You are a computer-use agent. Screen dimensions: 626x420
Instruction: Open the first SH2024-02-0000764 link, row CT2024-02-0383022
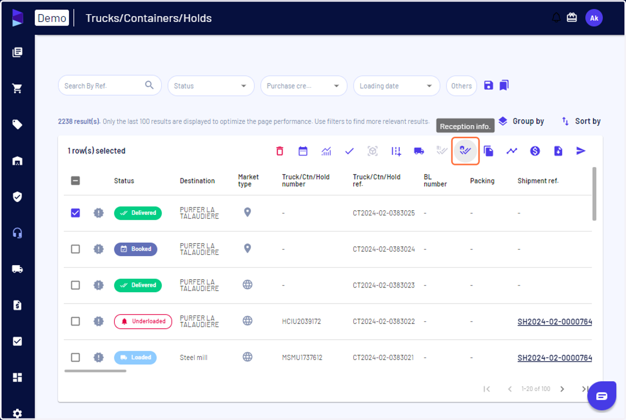pos(555,321)
